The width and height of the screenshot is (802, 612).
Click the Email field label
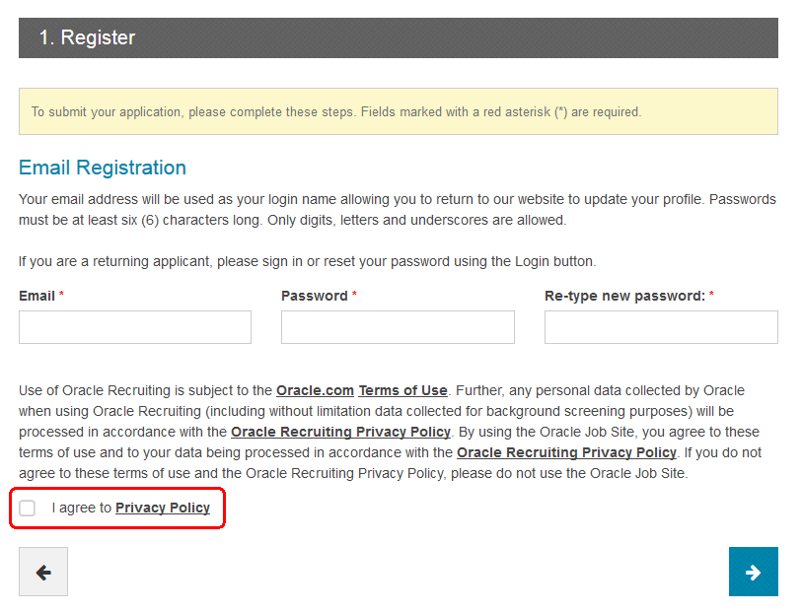[x=36, y=296]
